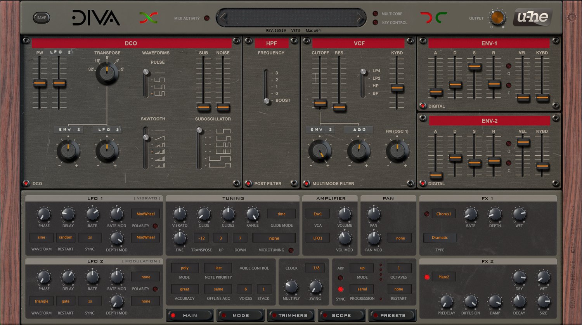The image size is (582, 325).
Task: Switch to Scope tab
Action: [x=342, y=315]
